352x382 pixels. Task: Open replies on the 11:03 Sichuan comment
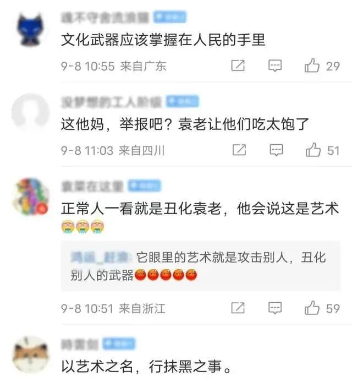[x=276, y=150]
